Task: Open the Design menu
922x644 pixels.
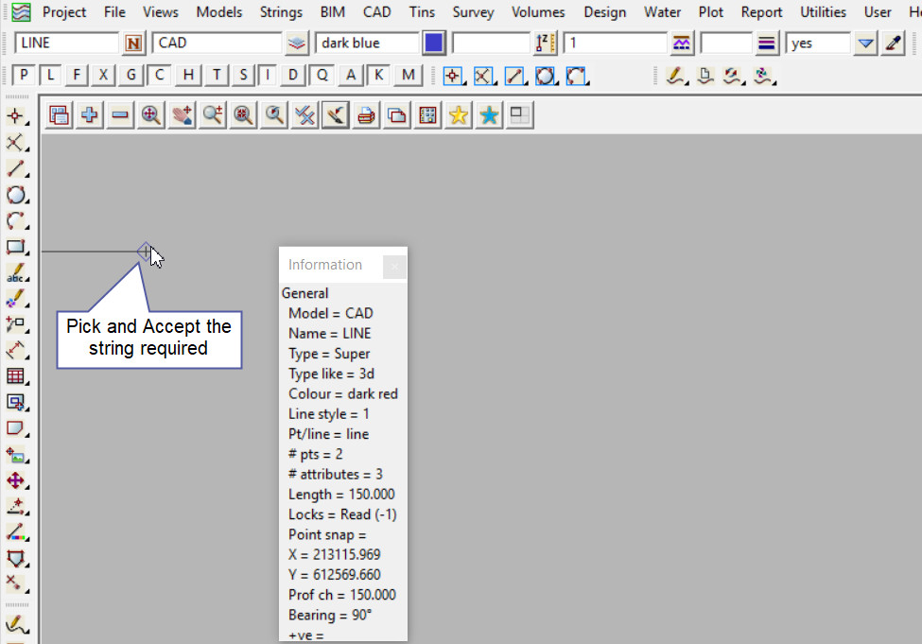Action: coord(604,12)
